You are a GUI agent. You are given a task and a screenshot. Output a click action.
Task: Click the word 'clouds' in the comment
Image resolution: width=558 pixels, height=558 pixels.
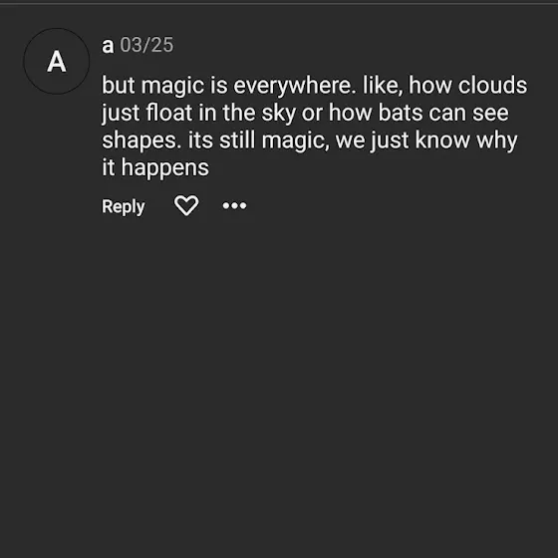492,85
